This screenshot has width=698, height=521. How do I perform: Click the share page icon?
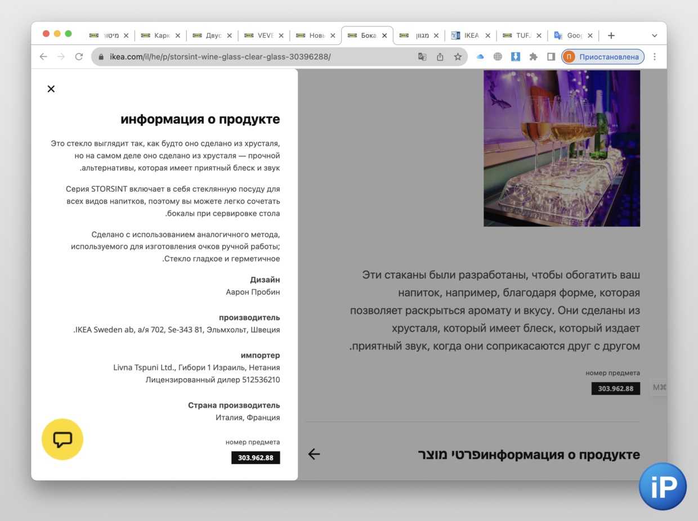[x=440, y=57]
